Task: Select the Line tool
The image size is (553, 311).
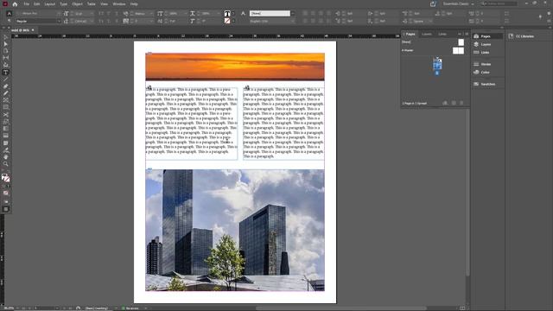Action: pyautogui.click(x=6, y=79)
